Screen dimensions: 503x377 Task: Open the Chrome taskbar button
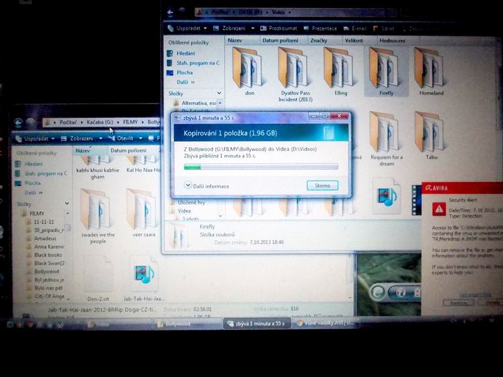pos(325,323)
